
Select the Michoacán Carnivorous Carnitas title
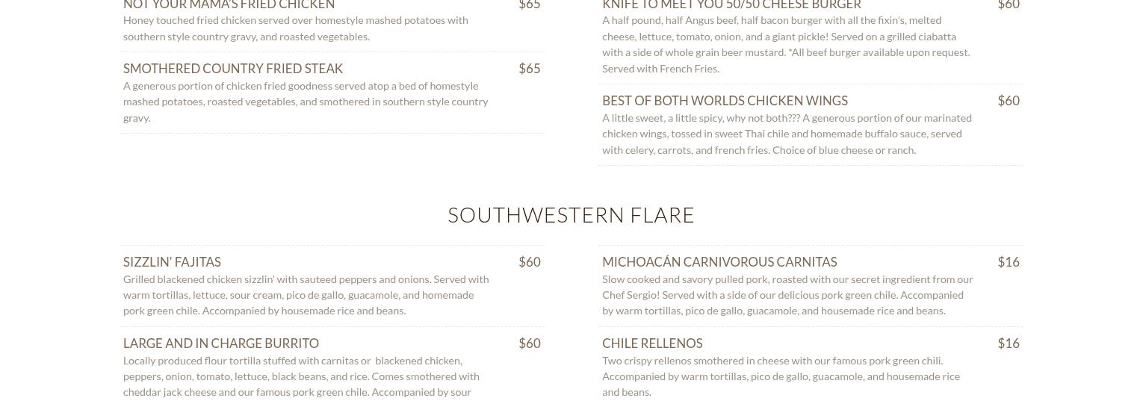pyautogui.click(x=719, y=262)
